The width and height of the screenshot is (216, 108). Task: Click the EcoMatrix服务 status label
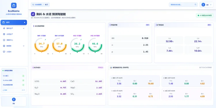tap(7, 80)
